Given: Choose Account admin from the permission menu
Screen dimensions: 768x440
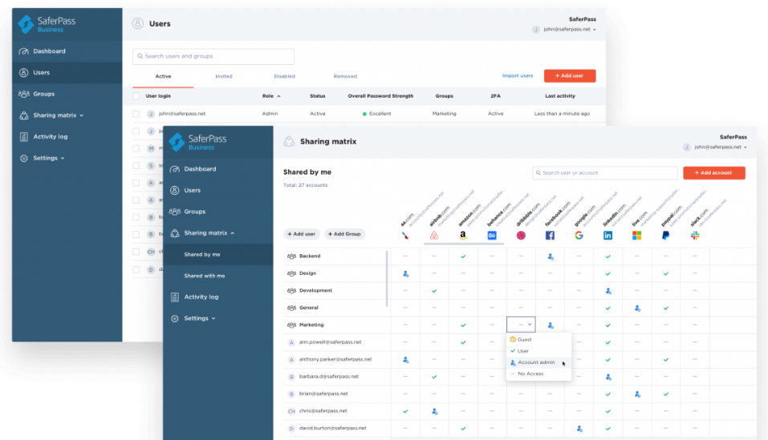Looking at the screenshot, I should point(538,362).
